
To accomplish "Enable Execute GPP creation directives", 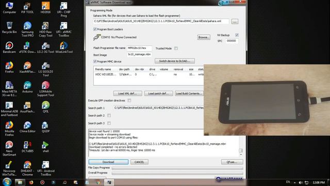I will [x=129, y=100].
